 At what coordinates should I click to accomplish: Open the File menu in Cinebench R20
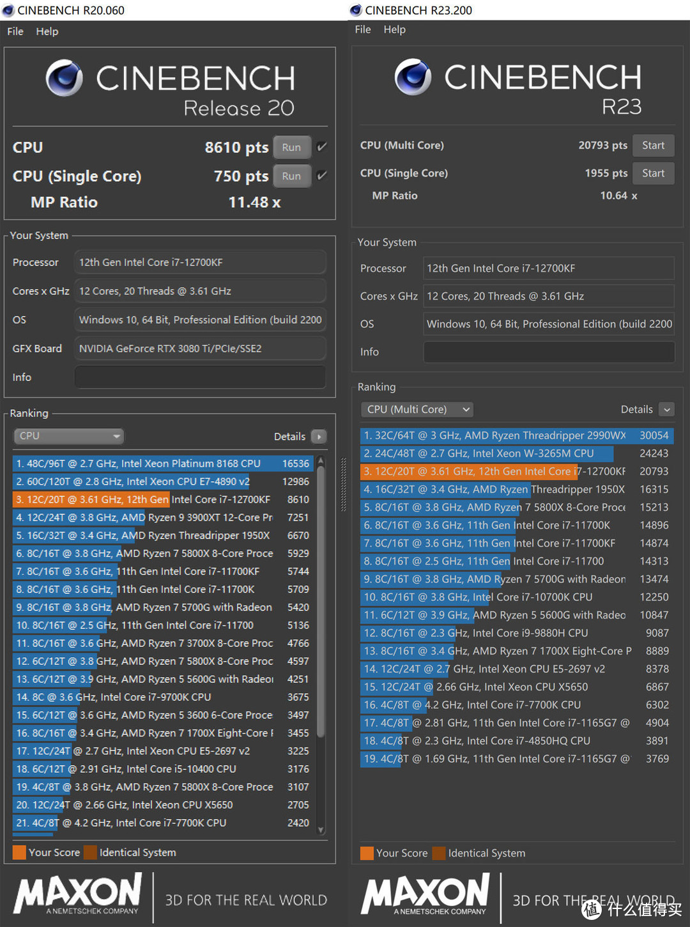(x=15, y=31)
